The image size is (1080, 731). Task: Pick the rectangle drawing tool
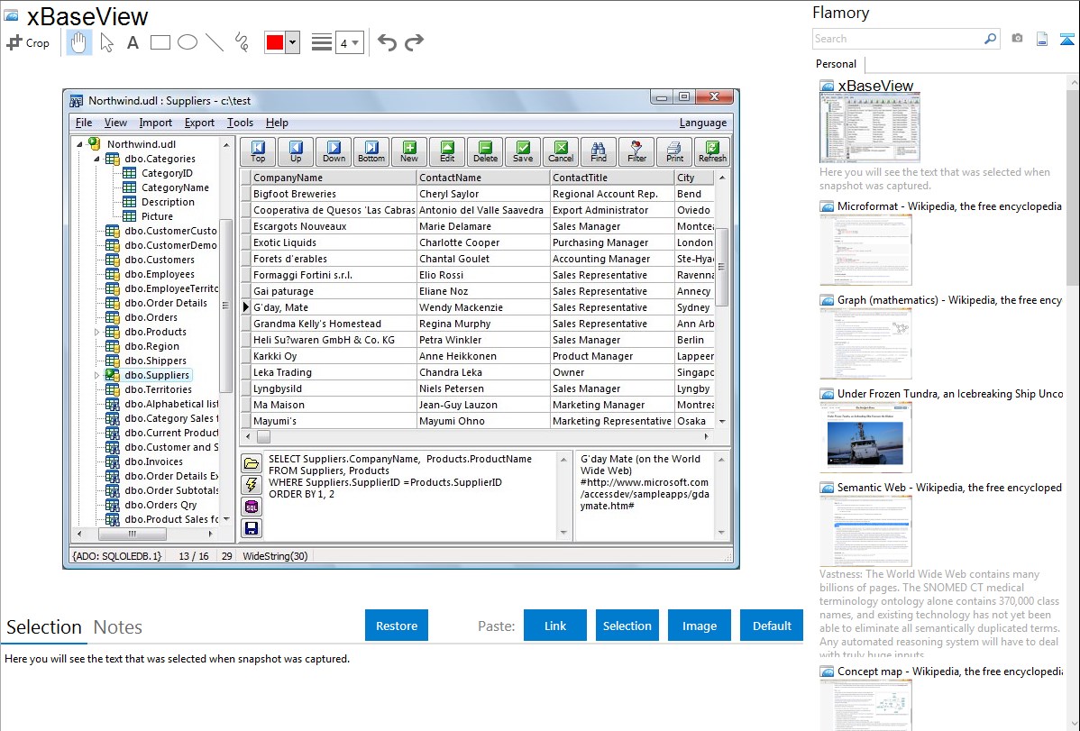pos(160,42)
